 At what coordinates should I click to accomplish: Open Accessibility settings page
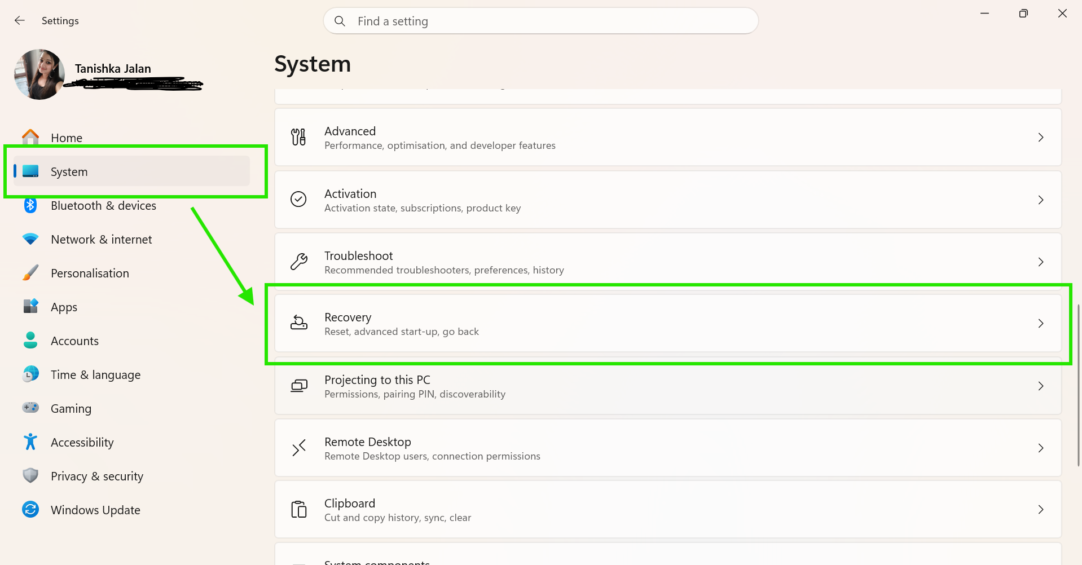[x=131, y=442]
